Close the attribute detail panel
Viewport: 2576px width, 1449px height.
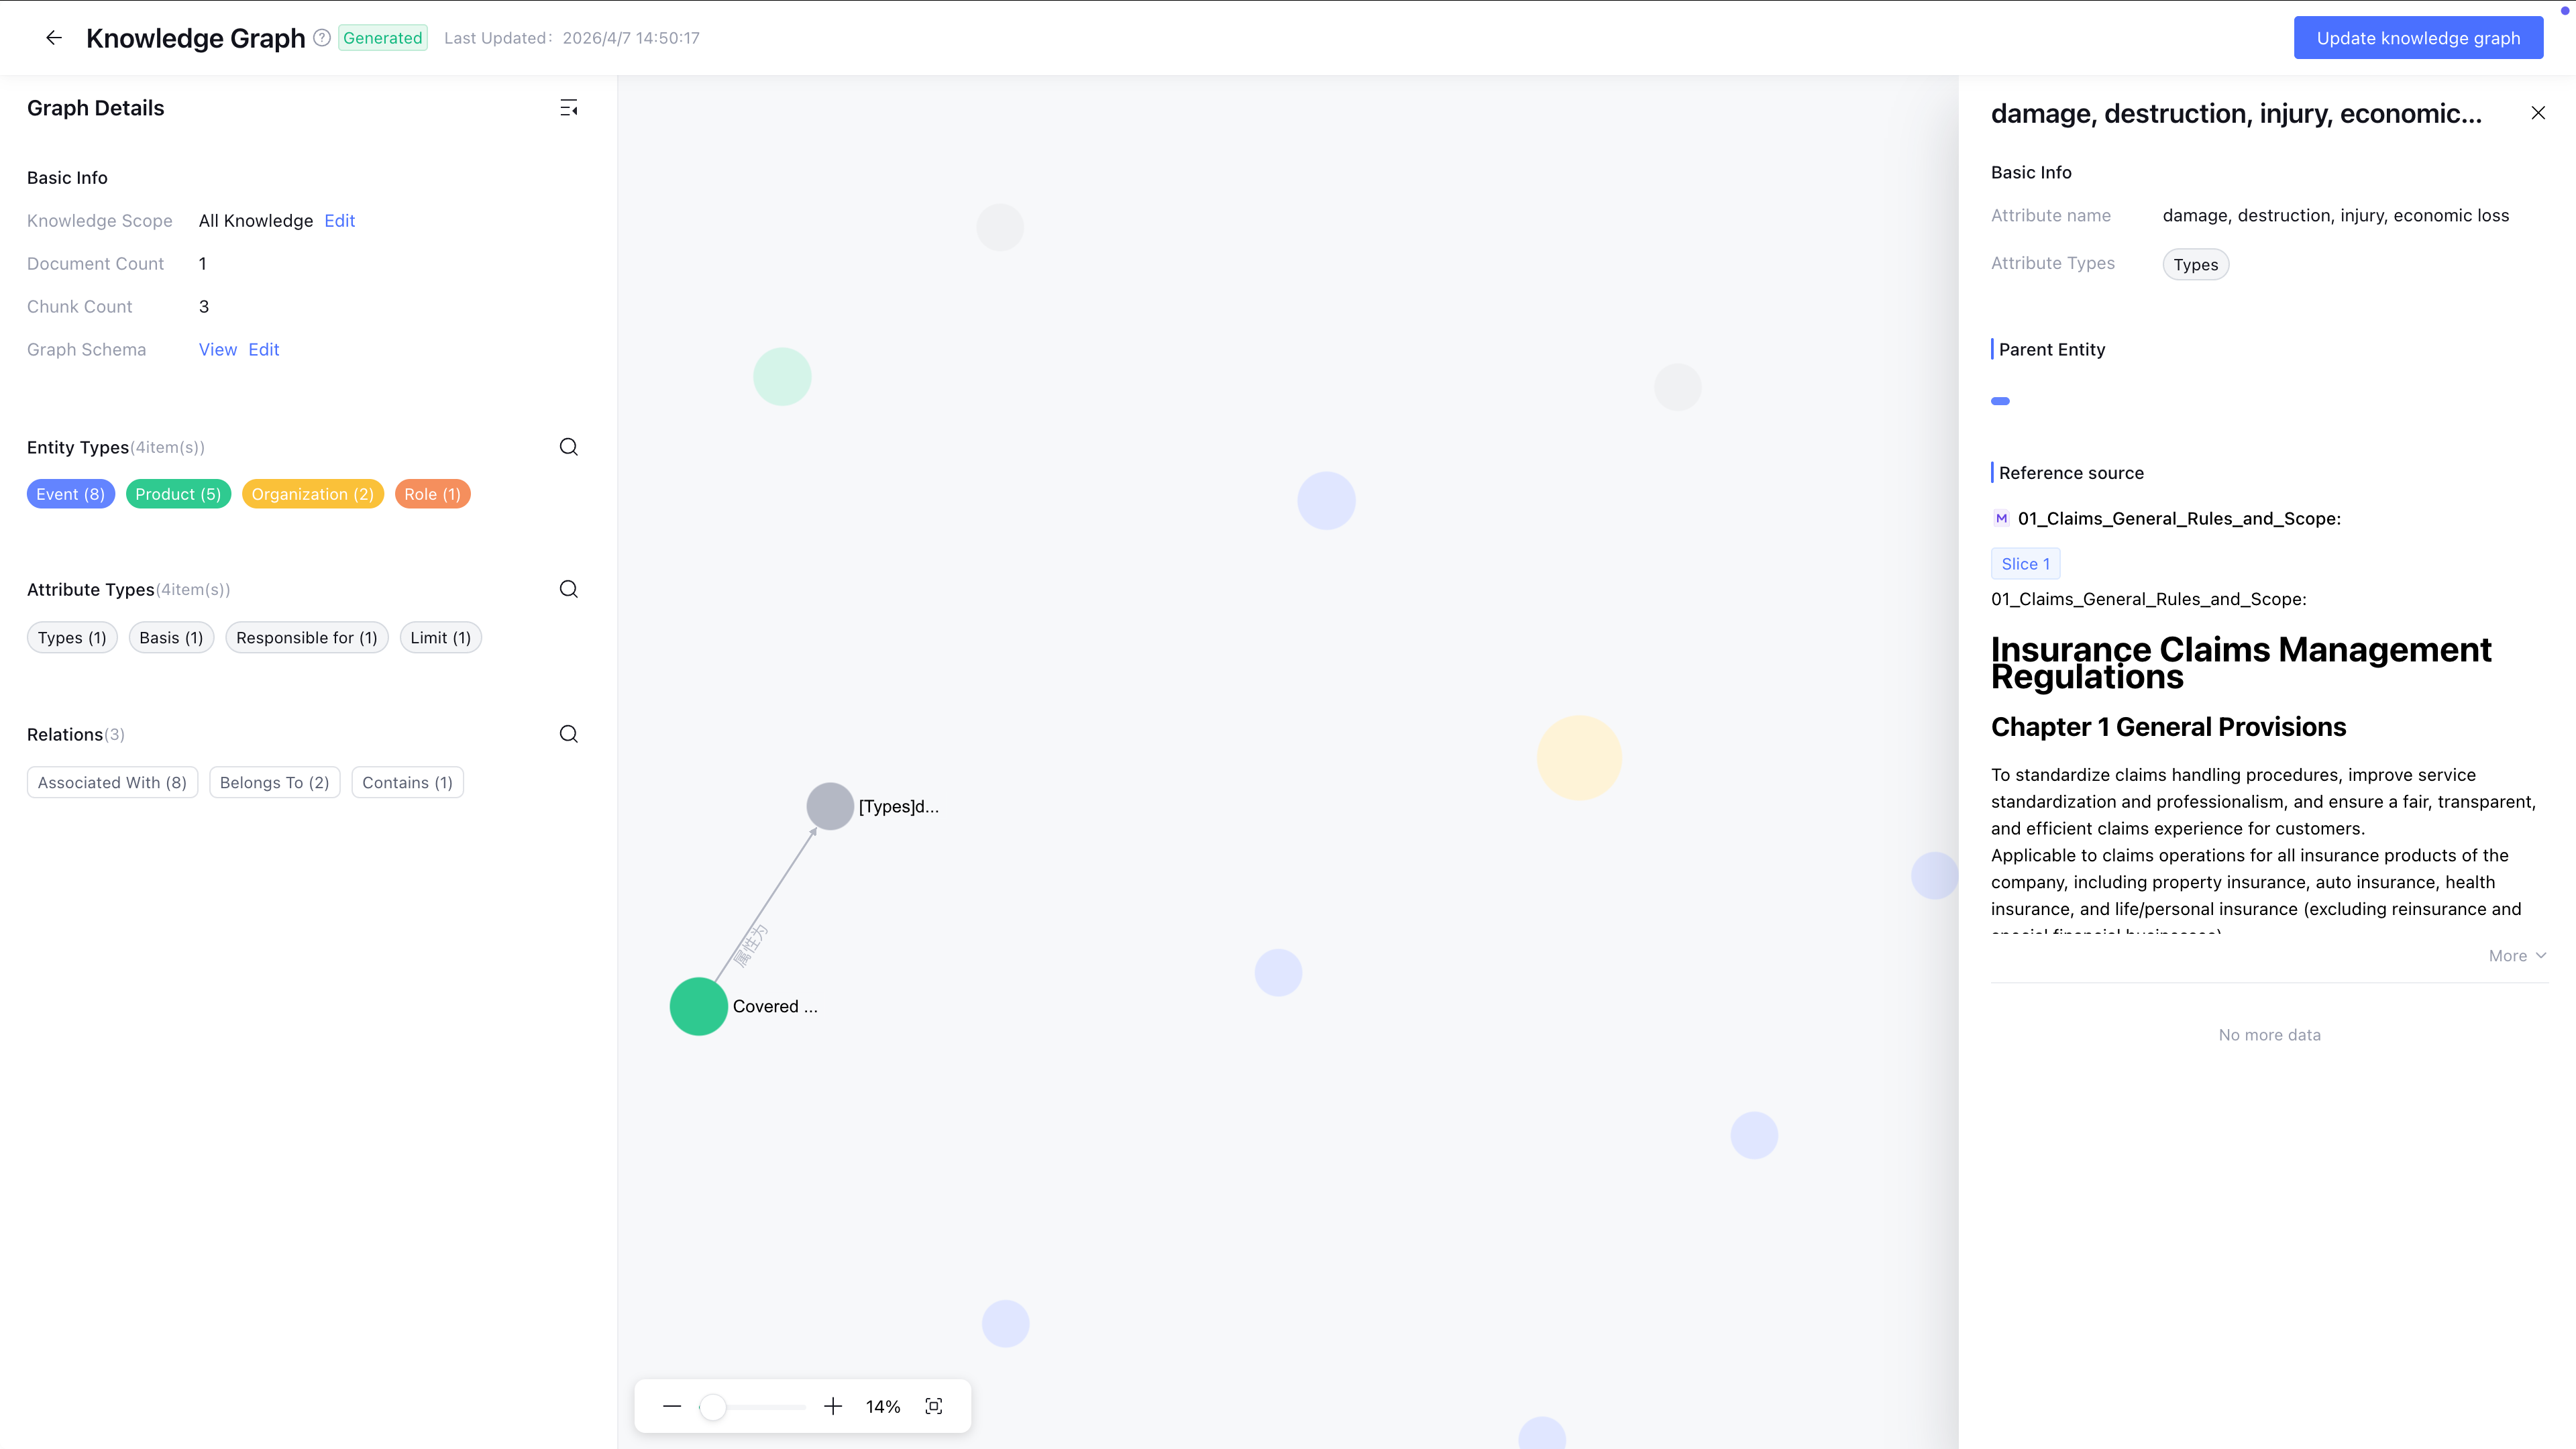[2538, 113]
